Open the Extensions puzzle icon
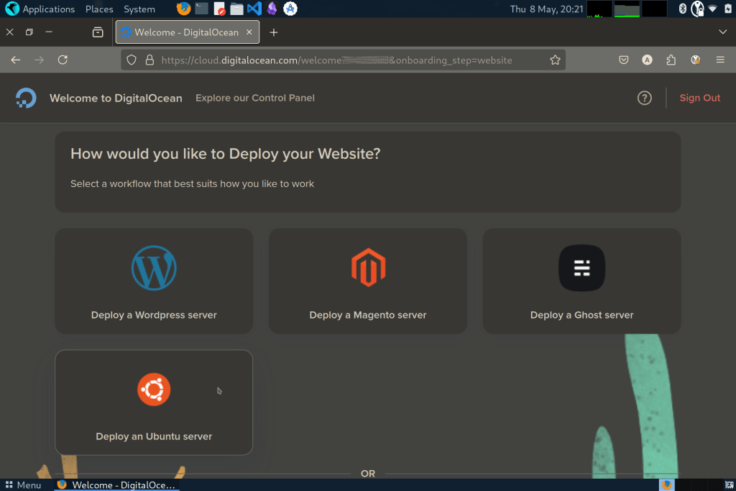Image resolution: width=736 pixels, height=491 pixels. pyautogui.click(x=671, y=60)
